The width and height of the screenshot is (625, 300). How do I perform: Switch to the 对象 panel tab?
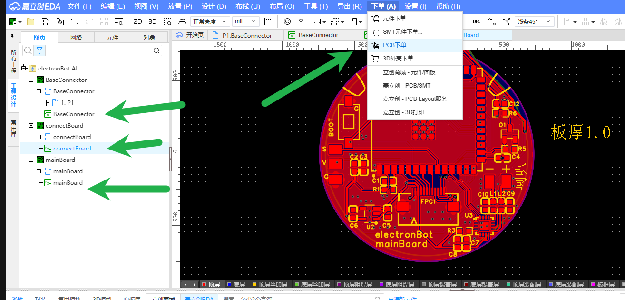(x=149, y=37)
